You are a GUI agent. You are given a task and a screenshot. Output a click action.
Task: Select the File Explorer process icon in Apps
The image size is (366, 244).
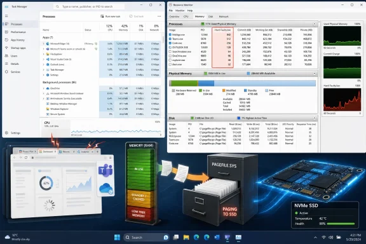(48, 54)
